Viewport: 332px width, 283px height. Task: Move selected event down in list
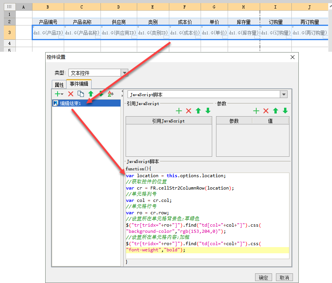pos(101,94)
